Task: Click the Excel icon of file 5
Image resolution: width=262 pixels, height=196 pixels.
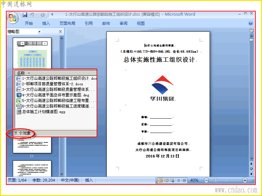Action: tap(19, 101)
